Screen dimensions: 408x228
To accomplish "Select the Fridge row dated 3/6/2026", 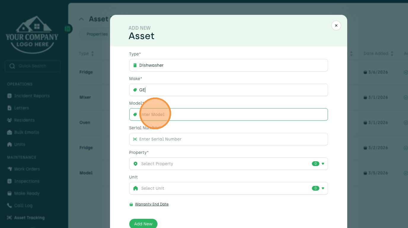I will point(238,72).
